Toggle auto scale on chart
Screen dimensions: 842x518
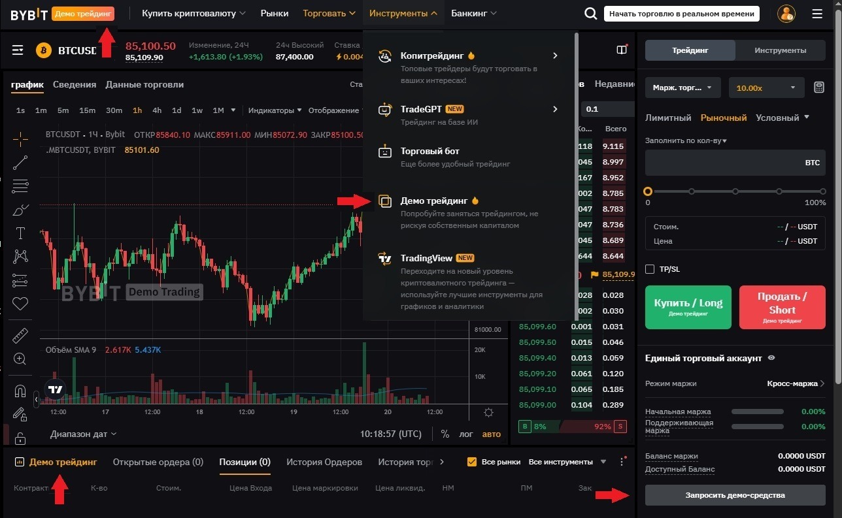click(x=491, y=434)
